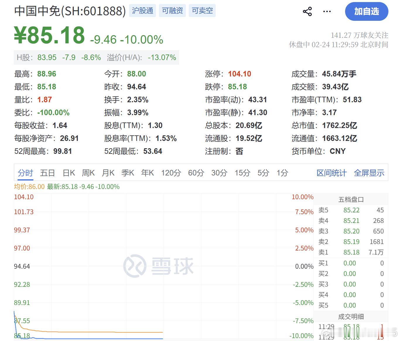This screenshot has width=401, height=341.
Task: Click the 卖5 order row at 85.22
Action: pyautogui.click(x=351, y=210)
